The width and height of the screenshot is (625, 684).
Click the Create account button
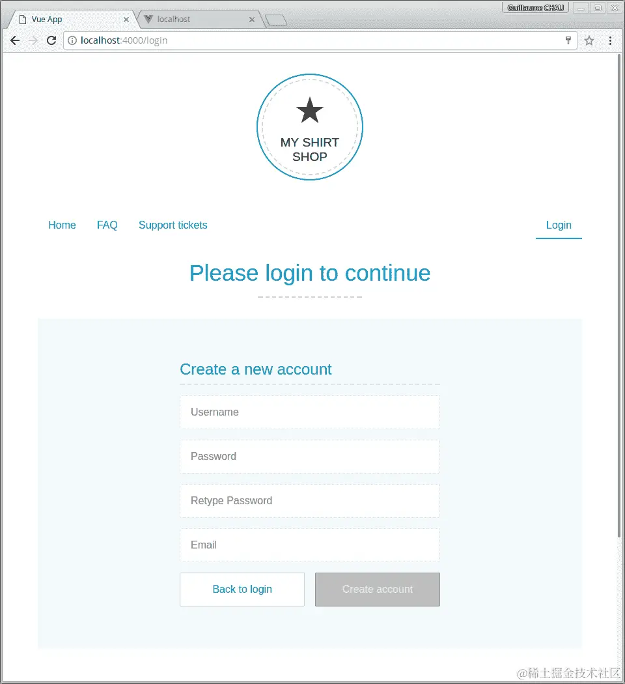coord(378,590)
